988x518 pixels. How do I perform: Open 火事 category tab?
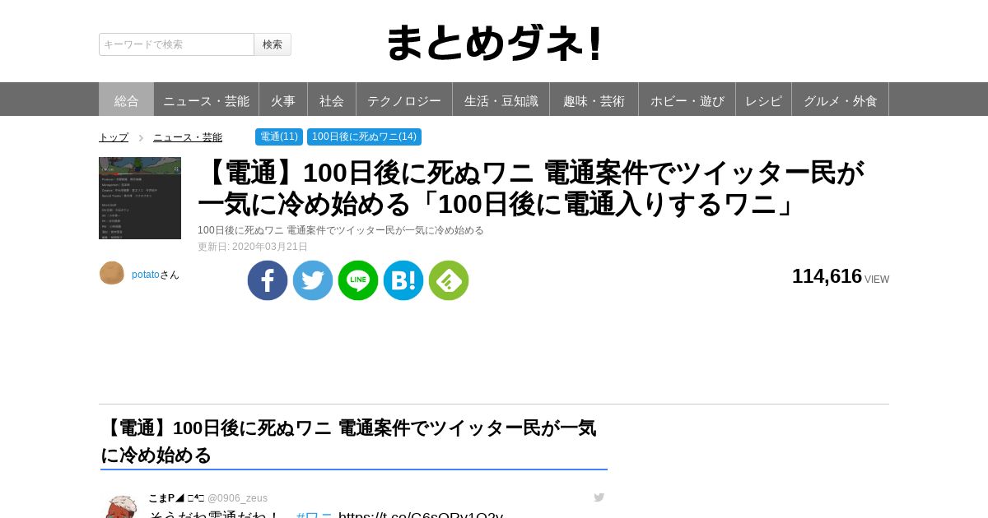[283, 99]
